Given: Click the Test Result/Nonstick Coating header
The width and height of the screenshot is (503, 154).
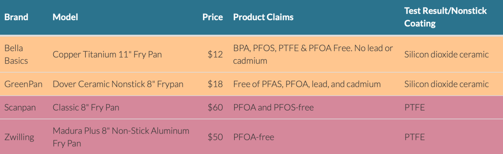Looking at the screenshot, I should [x=445, y=17].
